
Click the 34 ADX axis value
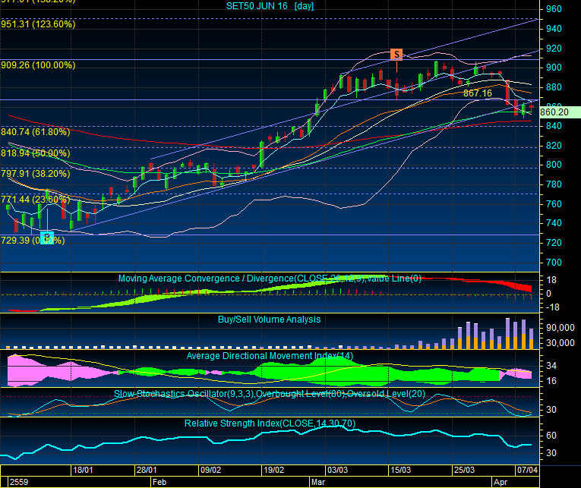click(x=551, y=366)
